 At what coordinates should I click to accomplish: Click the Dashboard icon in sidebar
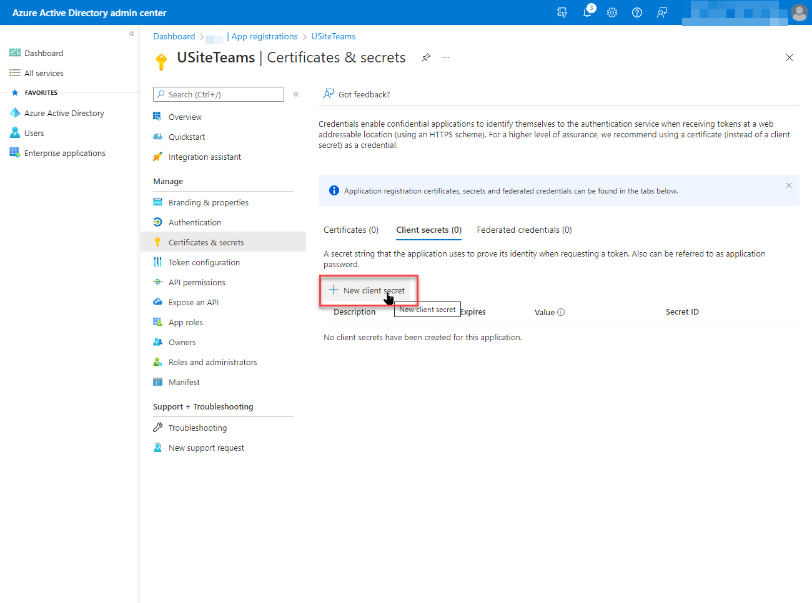click(x=15, y=53)
